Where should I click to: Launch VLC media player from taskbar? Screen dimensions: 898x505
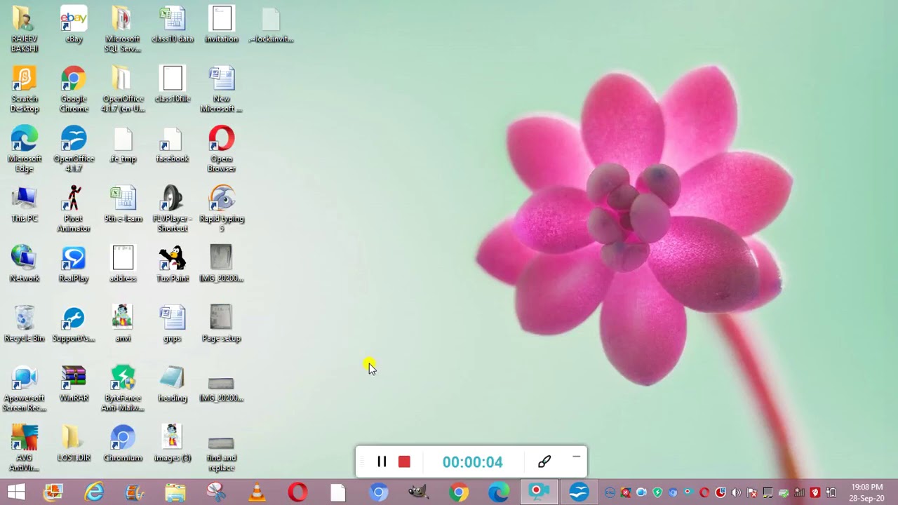pyautogui.click(x=257, y=492)
